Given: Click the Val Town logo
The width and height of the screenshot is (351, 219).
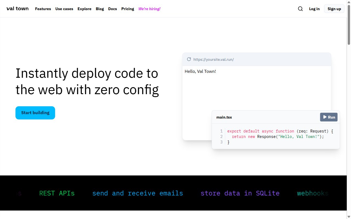Looking at the screenshot, I should pos(17,8).
